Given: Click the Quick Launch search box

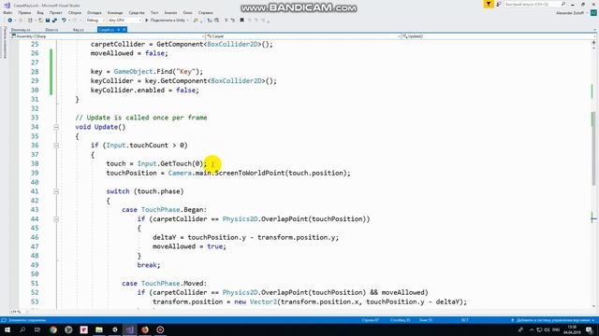Looking at the screenshot, I should (x=534, y=4).
